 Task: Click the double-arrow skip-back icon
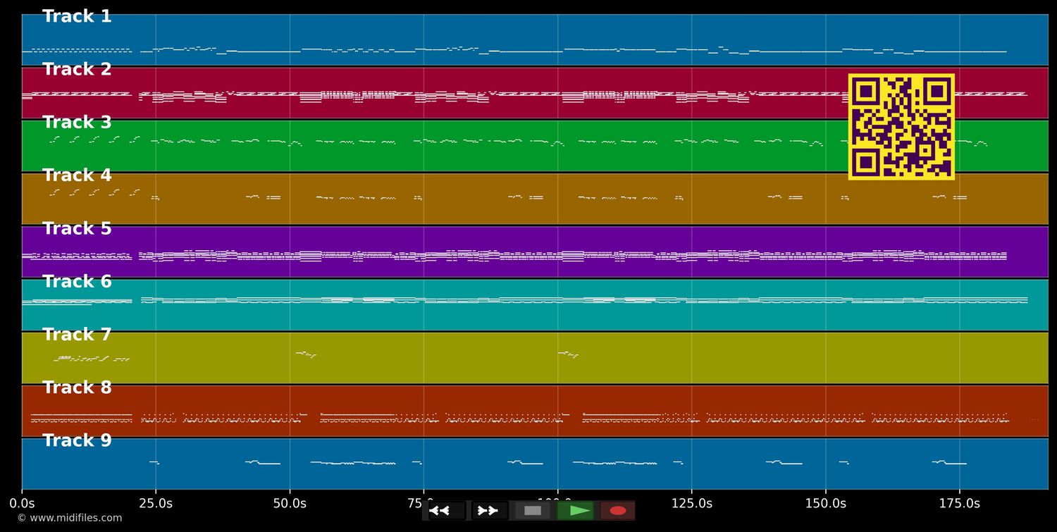(442, 510)
